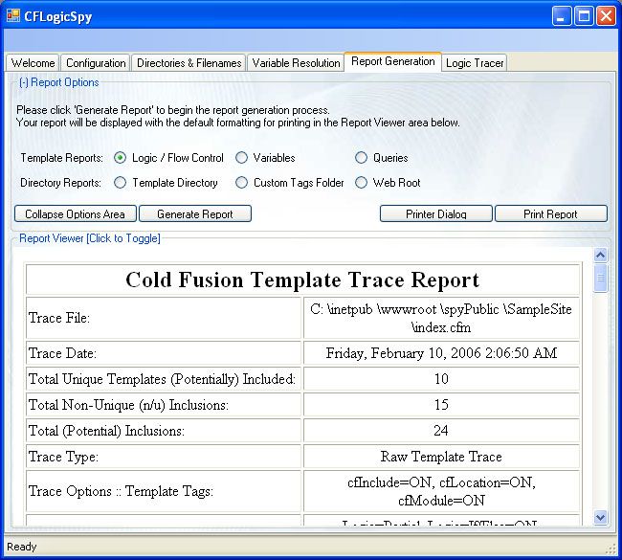Click the 'Friday, February 10, 2006 2:06:50 AM' value
This screenshot has width=622, height=560.
(x=441, y=353)
